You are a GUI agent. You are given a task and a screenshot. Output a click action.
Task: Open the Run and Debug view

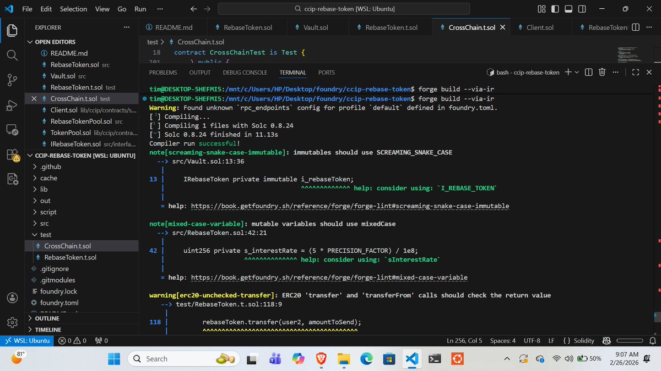point(12,106)
